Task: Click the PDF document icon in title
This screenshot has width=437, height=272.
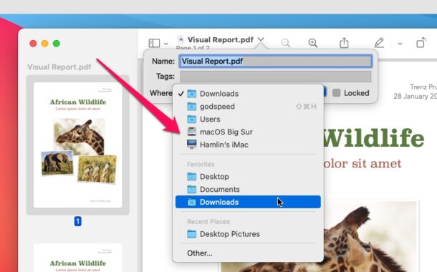Action: pyautogui.click(x=181, y=39)
